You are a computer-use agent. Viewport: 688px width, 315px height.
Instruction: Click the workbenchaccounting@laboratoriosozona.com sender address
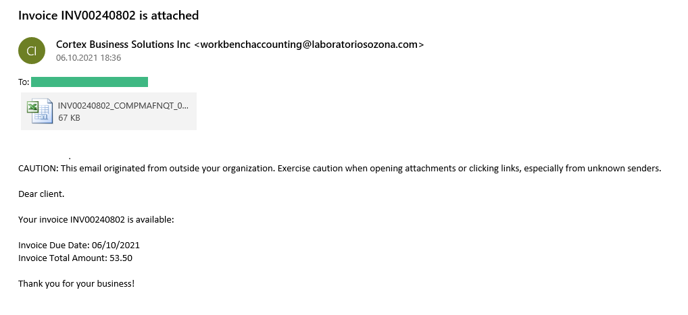tap(309, 45)
